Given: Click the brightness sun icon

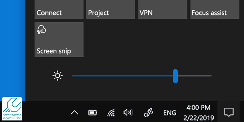Looking at the screenshot, I should tap(58, 76).
